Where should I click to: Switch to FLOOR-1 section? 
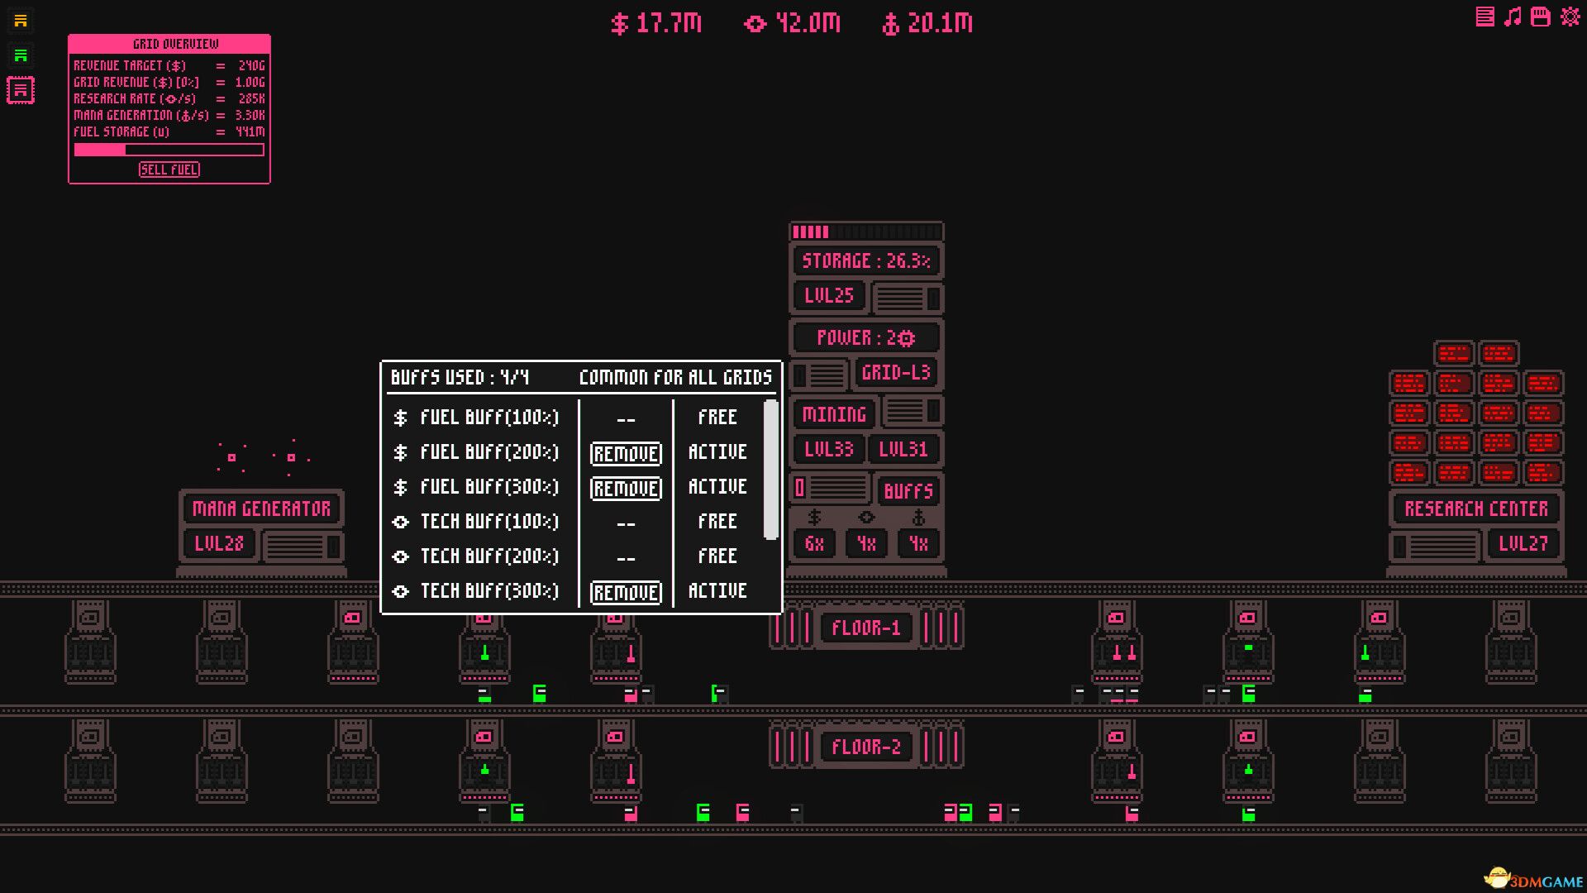[x=865, y=628]
